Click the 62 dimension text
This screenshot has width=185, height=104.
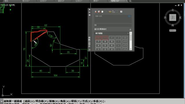[46, 25]
